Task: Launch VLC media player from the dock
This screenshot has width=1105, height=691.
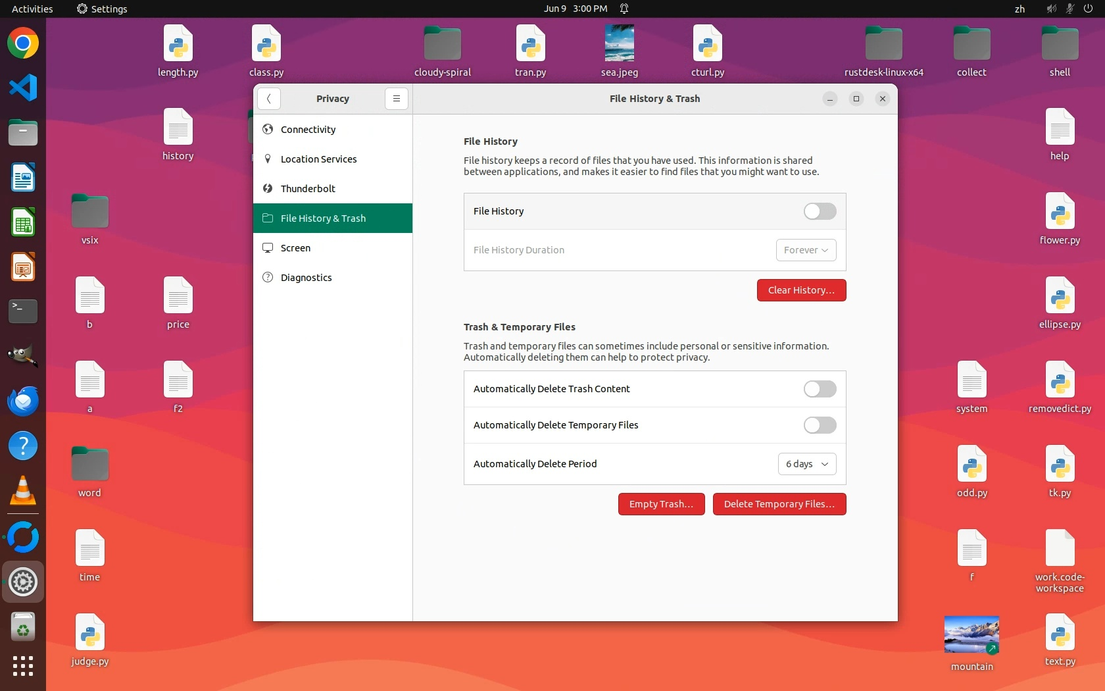Action: pyautogui.click(x=23, y=491)
